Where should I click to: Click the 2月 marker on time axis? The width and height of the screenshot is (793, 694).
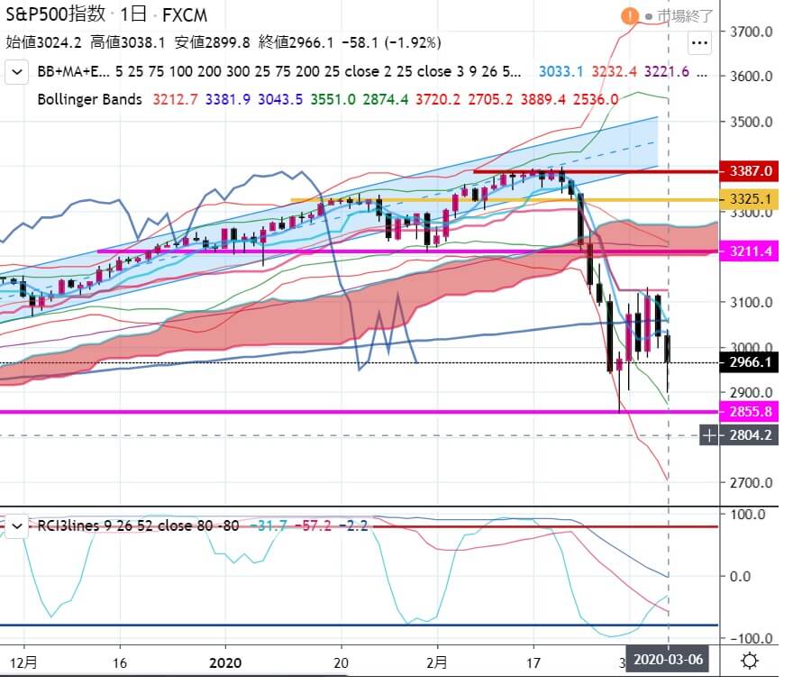tap(436, 662)
